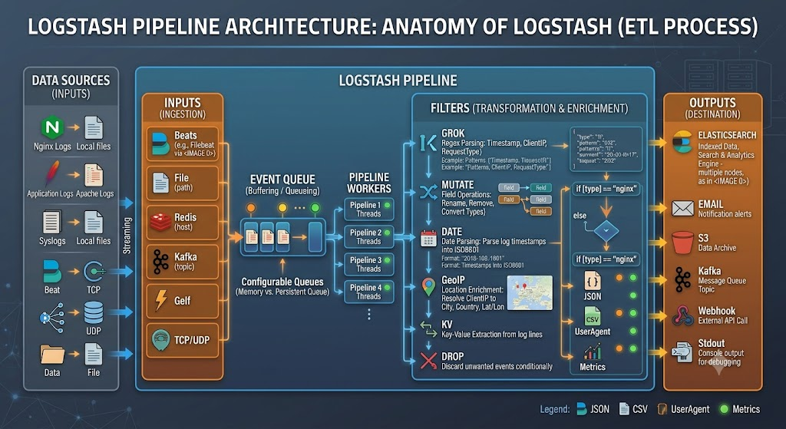Click the Webhook icon
Screen dimensions: 786x429
tap(682, 315)
